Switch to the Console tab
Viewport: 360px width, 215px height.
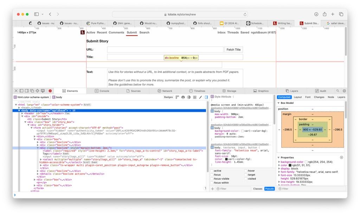[102, 91]
